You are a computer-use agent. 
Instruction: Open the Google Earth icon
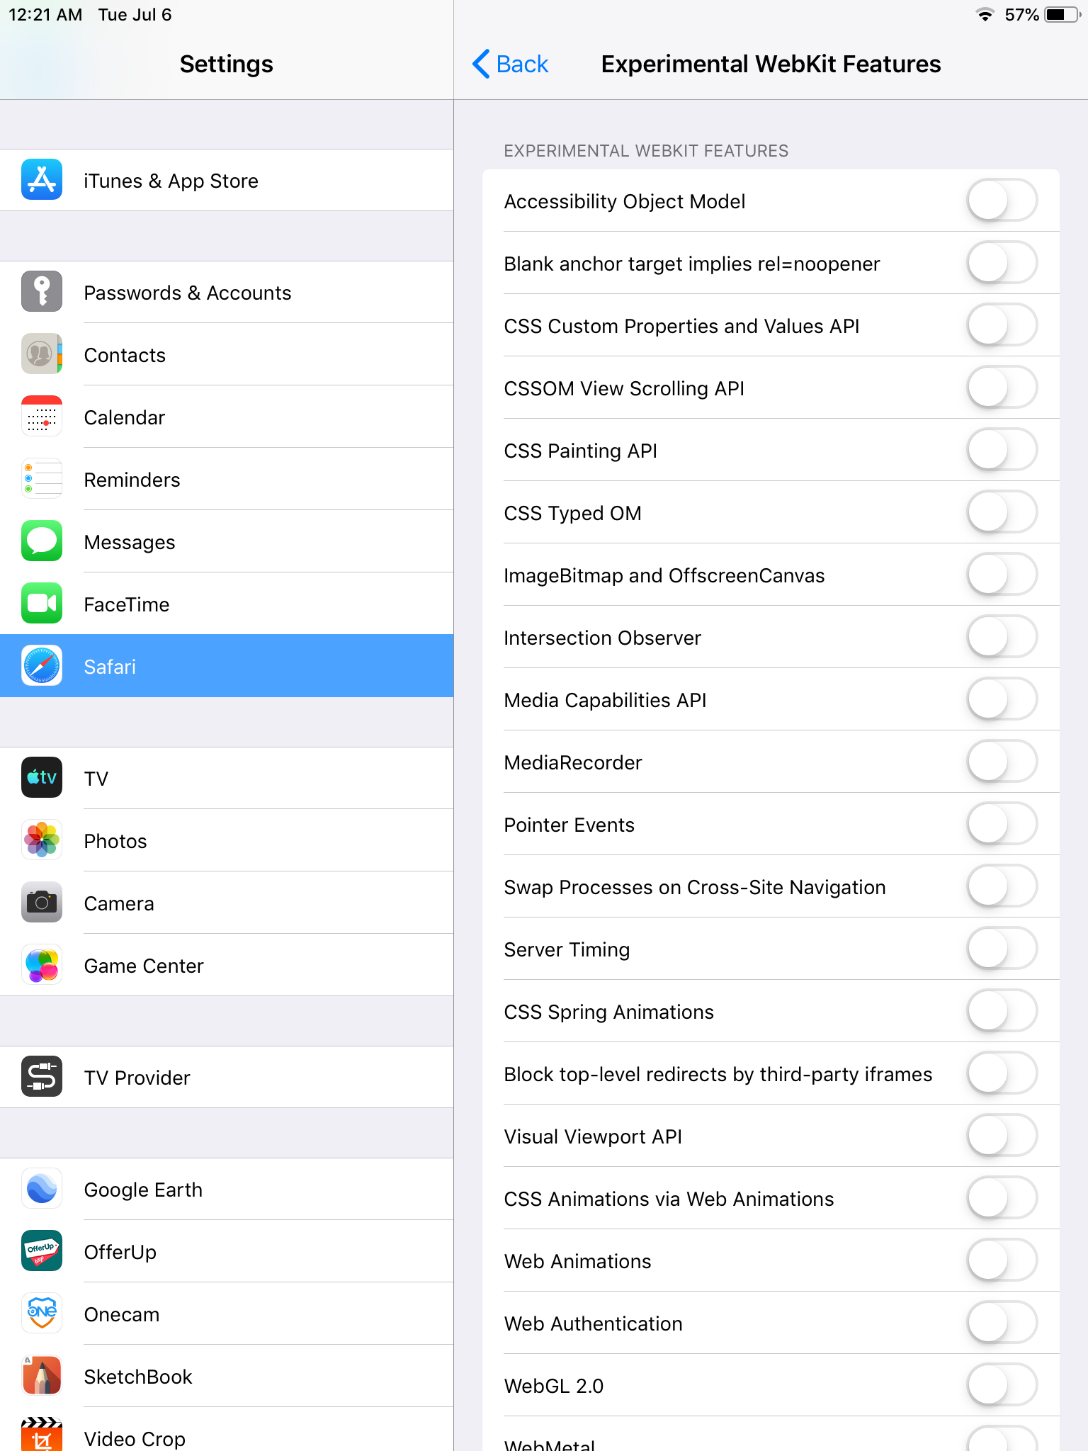42,1189
